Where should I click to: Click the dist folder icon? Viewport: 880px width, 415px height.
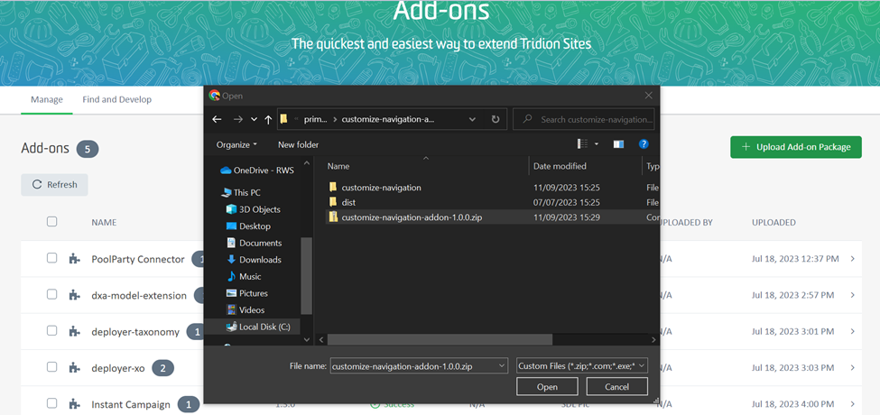(x=333, y=202)
